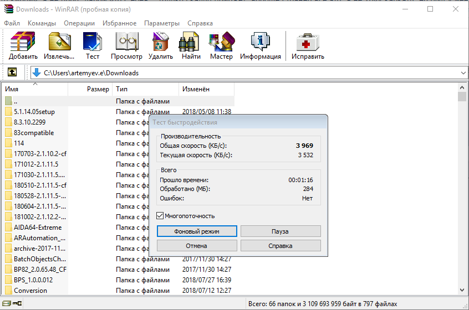469x310 pixels.
Task: Click the address path C:\Users\artemyev.e\Downloads
Action: [91, 73]
